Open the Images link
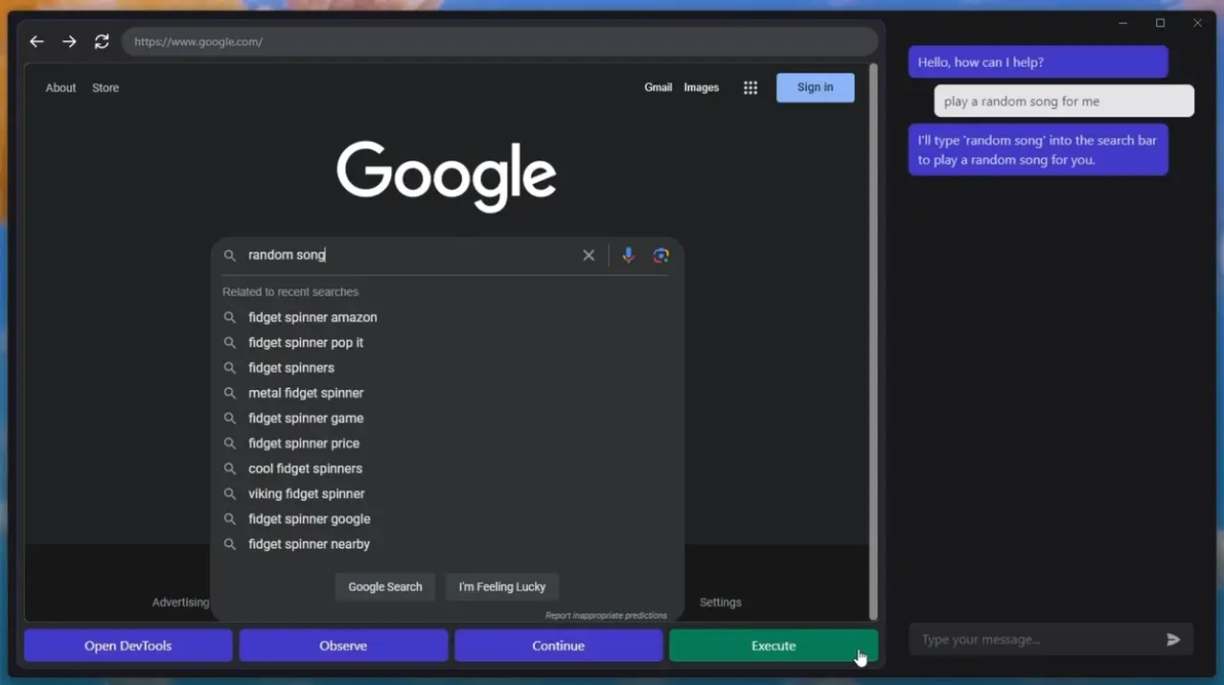This screenshot has width=1224, height=685. pos(702,87)
